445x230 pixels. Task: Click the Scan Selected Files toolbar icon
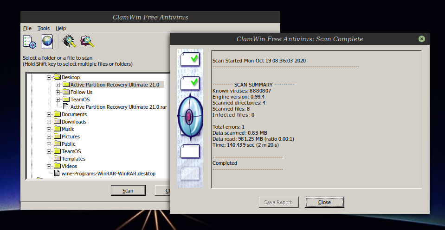[x=87, y=41]
